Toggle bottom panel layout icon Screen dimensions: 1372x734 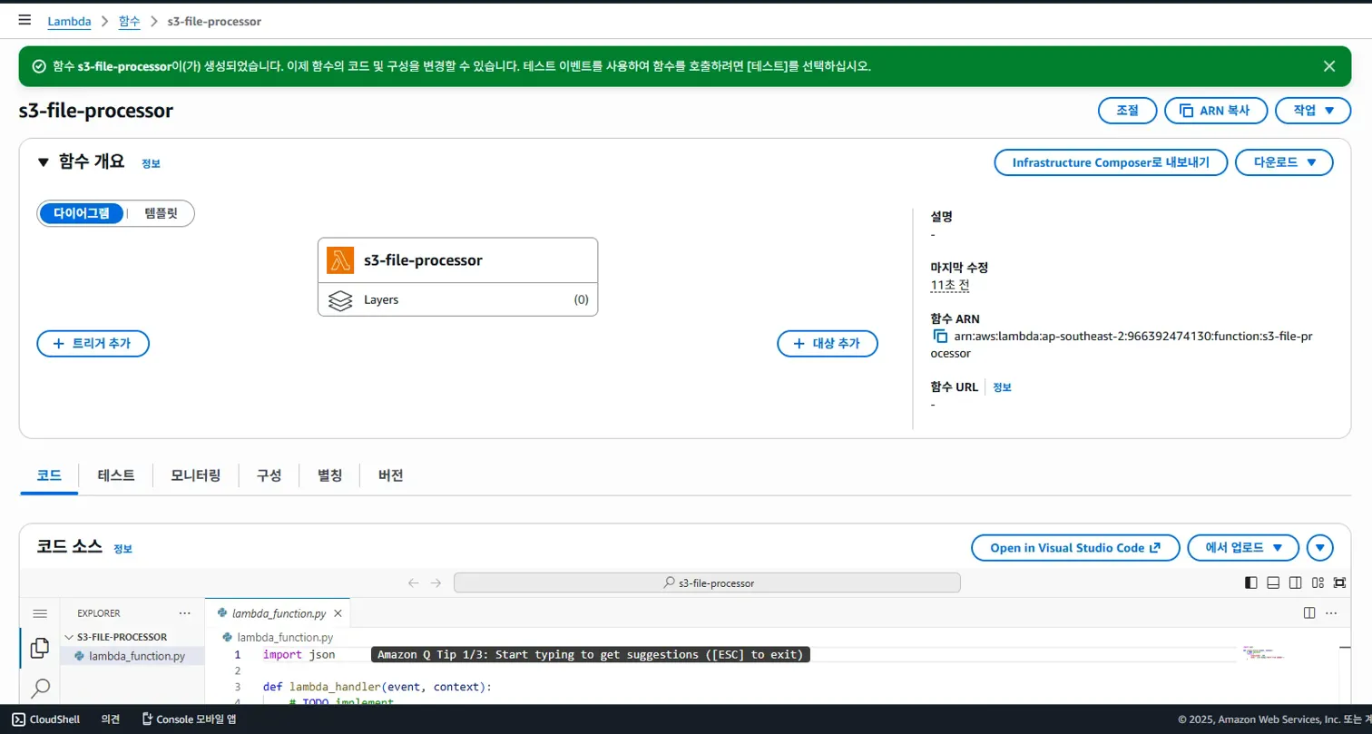coord(1273,582)
